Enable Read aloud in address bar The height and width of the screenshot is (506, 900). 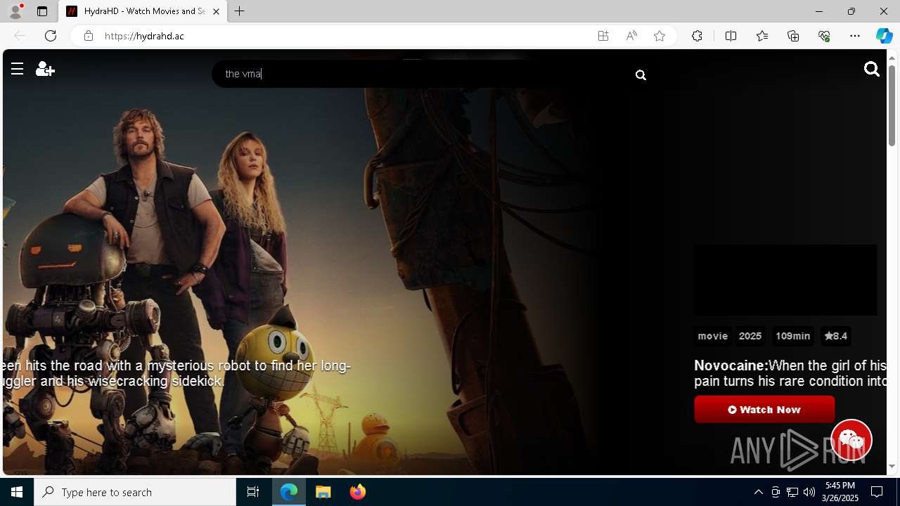pyautogui.click(x=631, y=36)
